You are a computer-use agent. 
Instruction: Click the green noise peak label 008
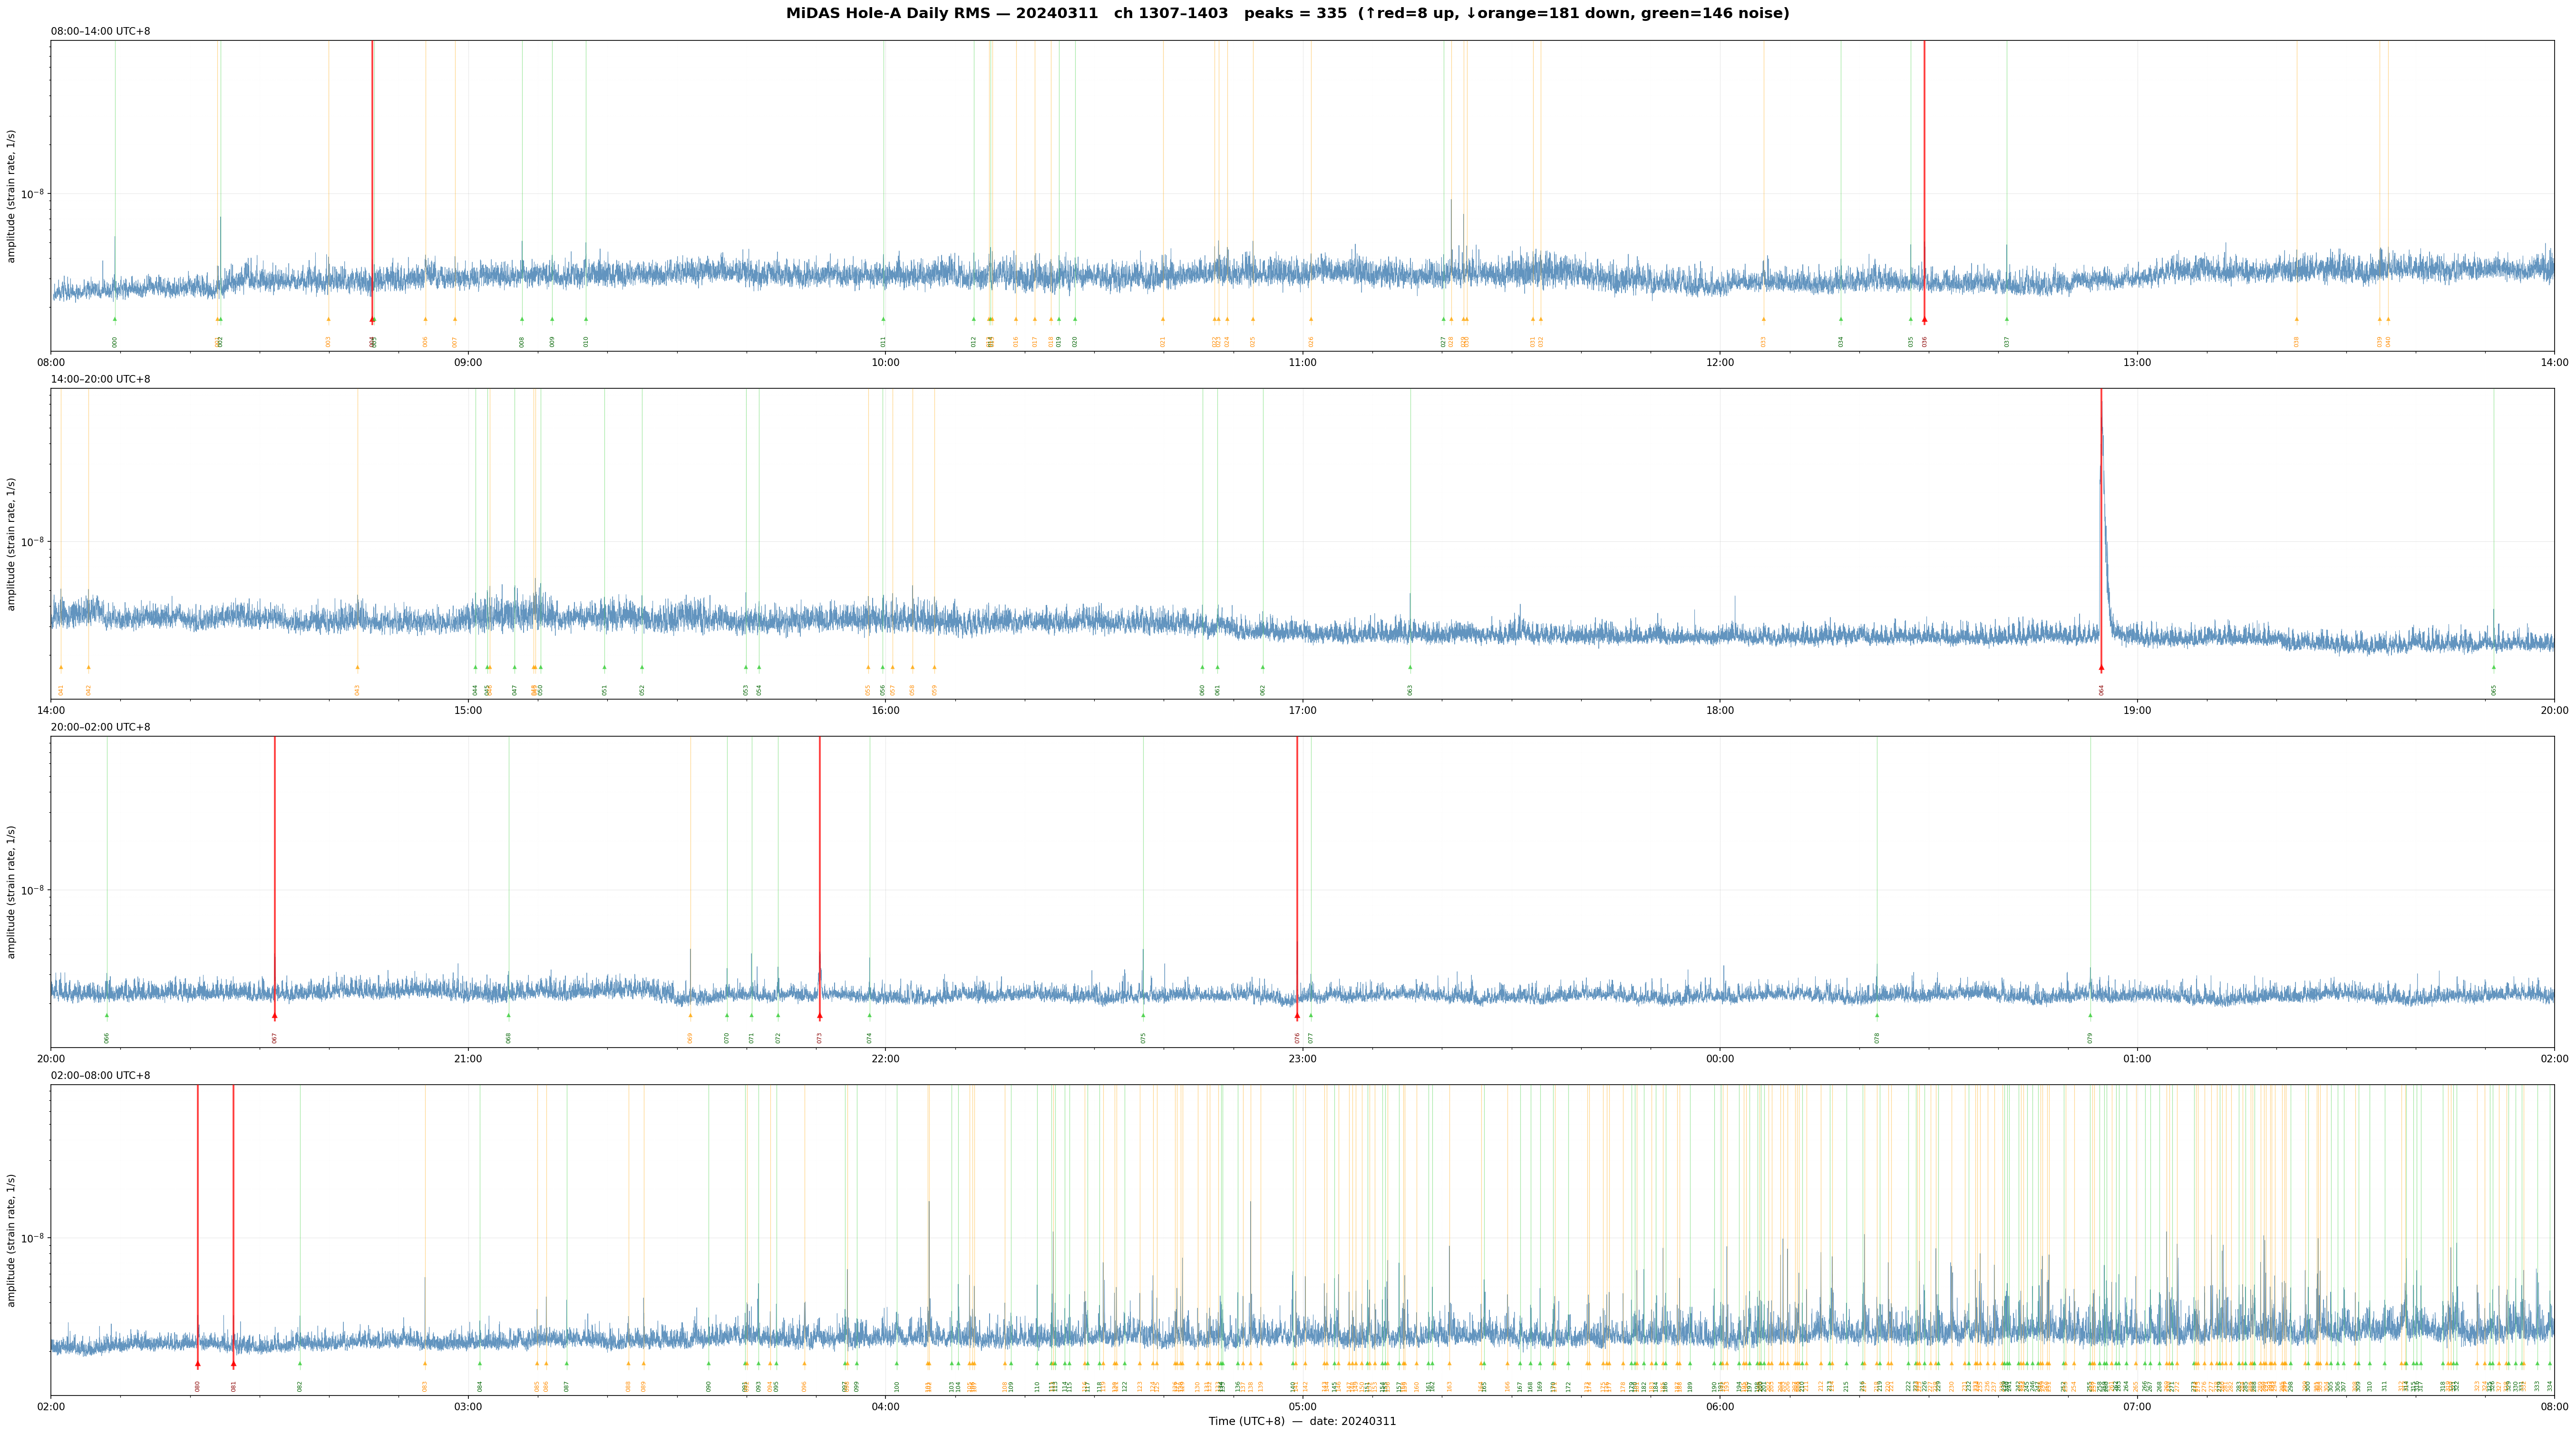click(522, 342)
